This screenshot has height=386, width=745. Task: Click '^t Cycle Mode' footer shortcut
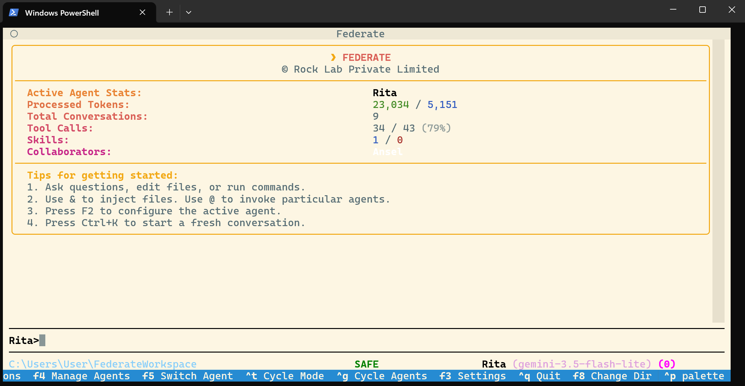point(284,376)
